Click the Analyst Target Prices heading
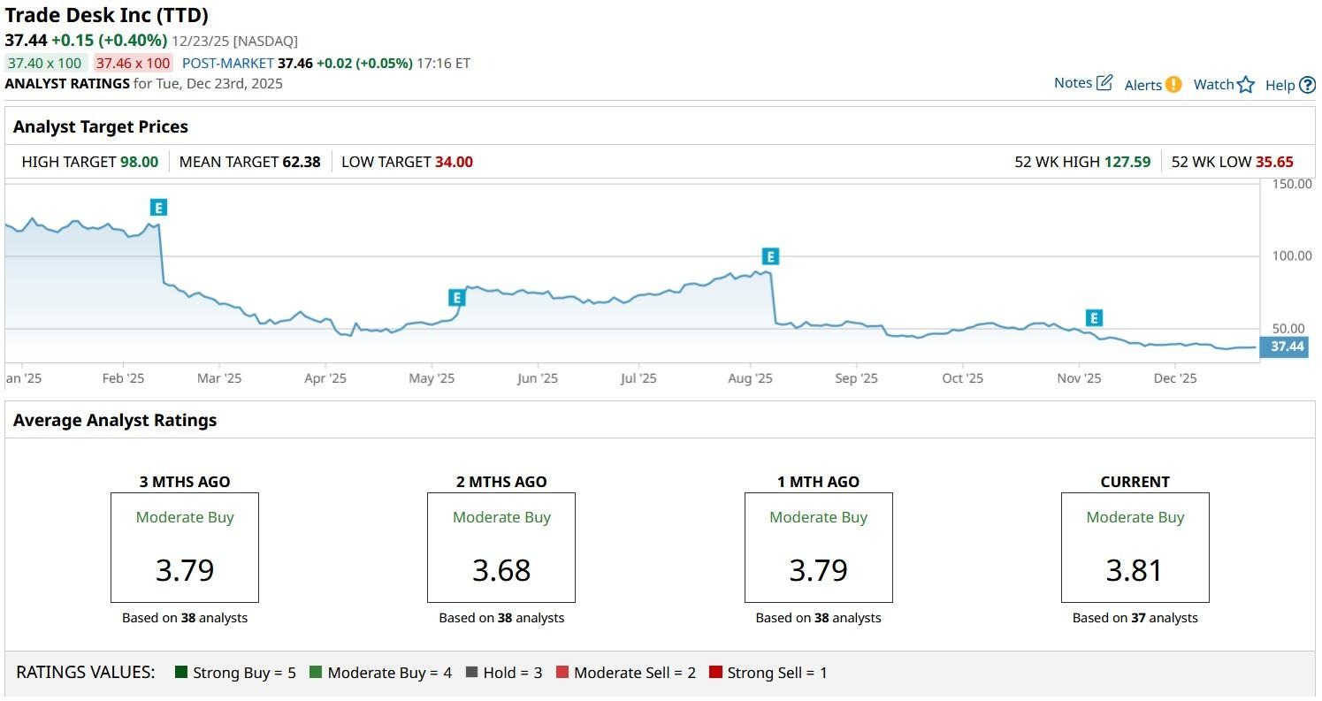The image size is (1322, 701). (101, 126)
